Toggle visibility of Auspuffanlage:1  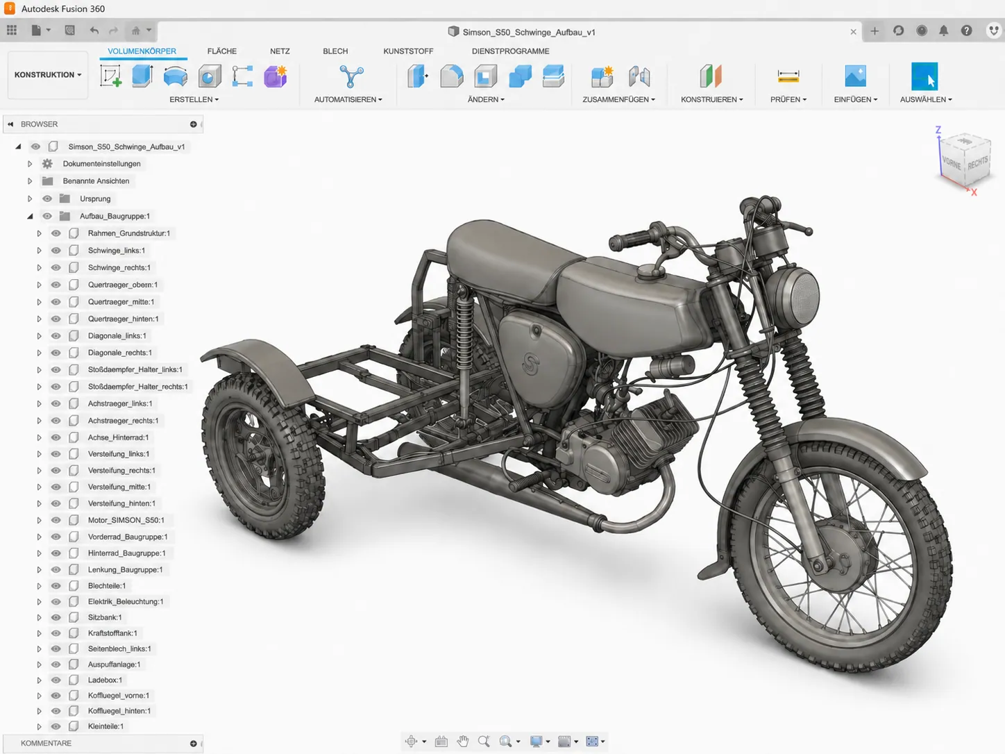pos(56,664)
